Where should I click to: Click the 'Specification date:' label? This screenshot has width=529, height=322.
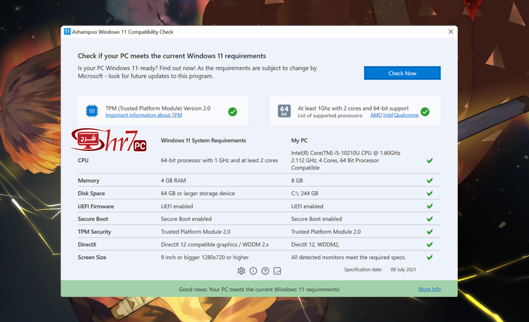click(x=363, y=270)
